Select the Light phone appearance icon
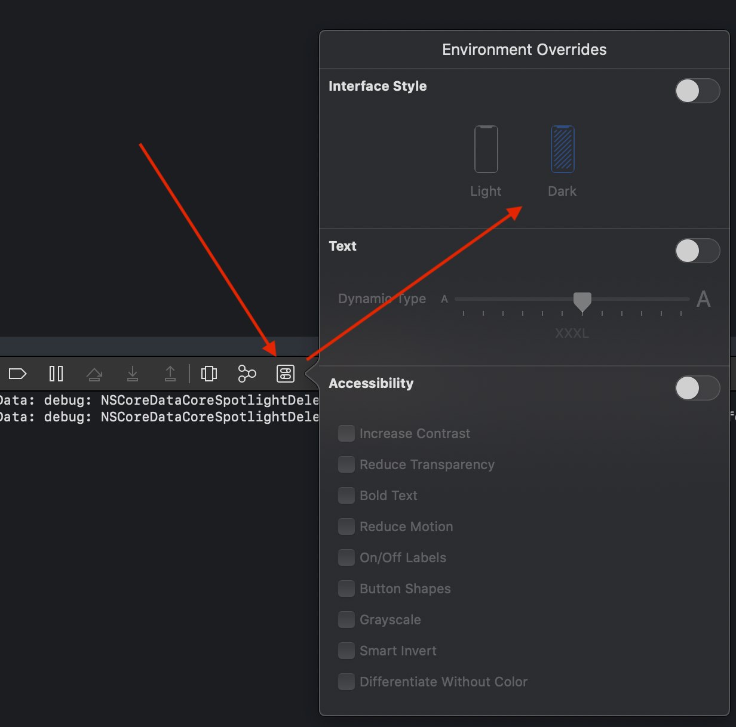 [486, 149]
